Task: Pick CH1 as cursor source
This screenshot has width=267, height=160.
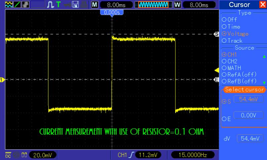Action: point(229,55)
